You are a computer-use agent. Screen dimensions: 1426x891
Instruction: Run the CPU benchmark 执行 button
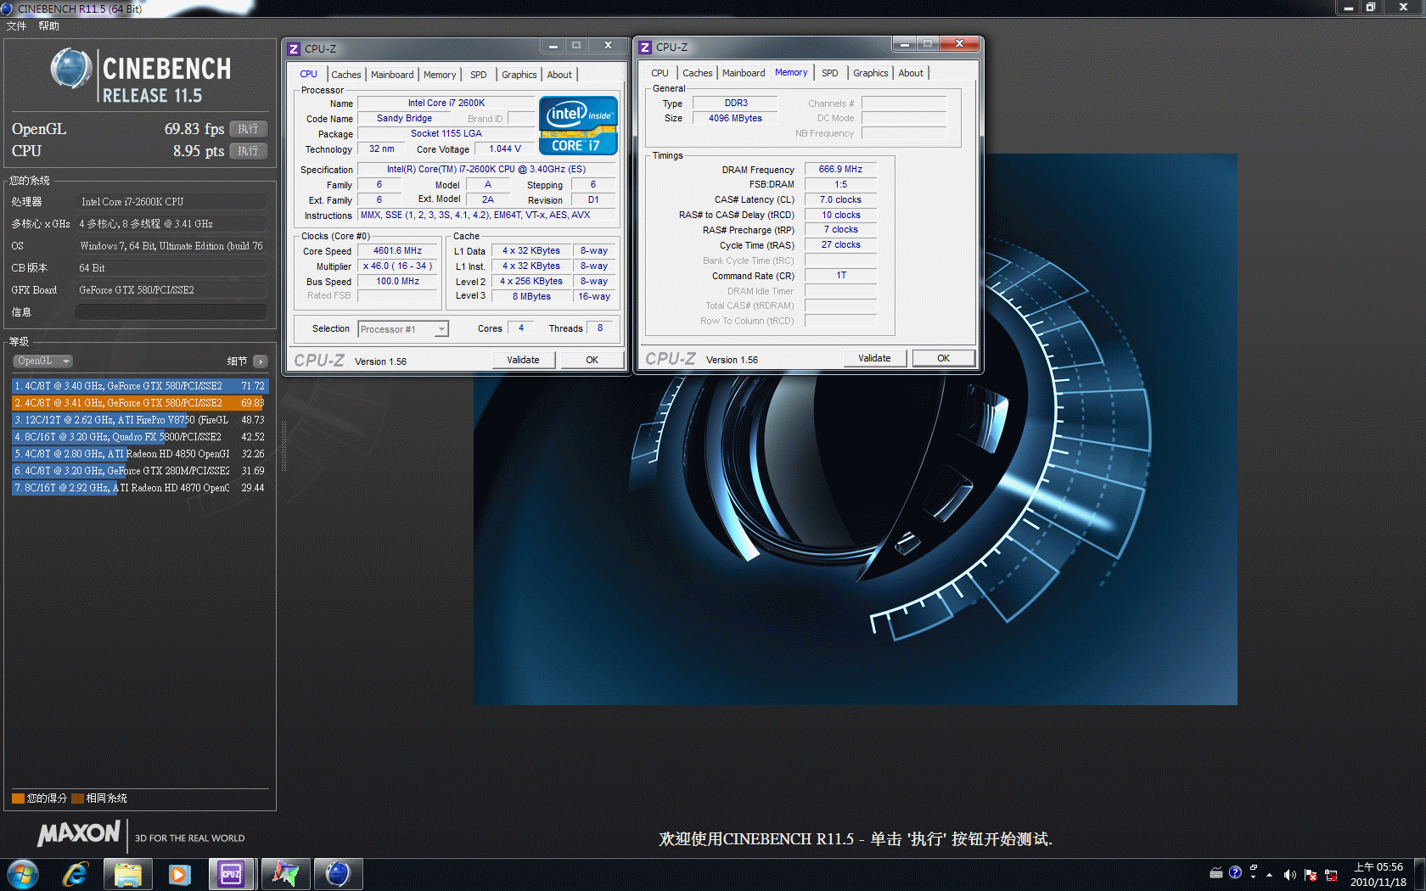click(x=249, y=151)
